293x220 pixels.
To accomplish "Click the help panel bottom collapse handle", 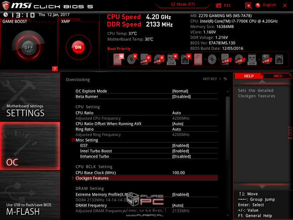I will [262, 187].
